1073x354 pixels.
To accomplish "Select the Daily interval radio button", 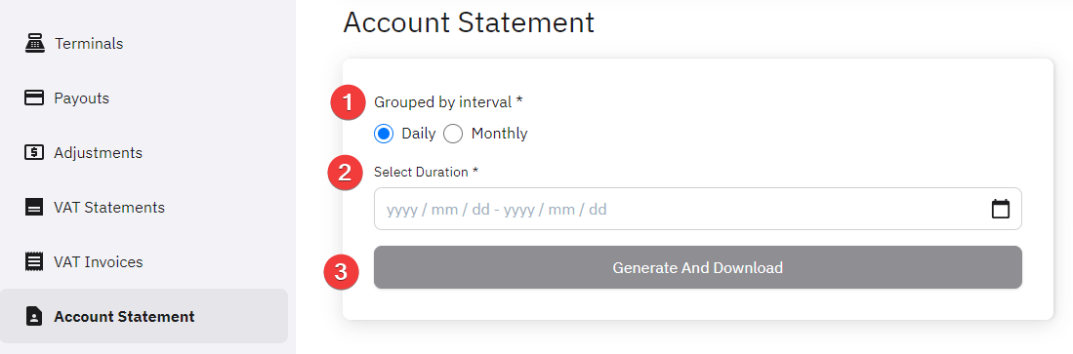I will tap(384, 134).
